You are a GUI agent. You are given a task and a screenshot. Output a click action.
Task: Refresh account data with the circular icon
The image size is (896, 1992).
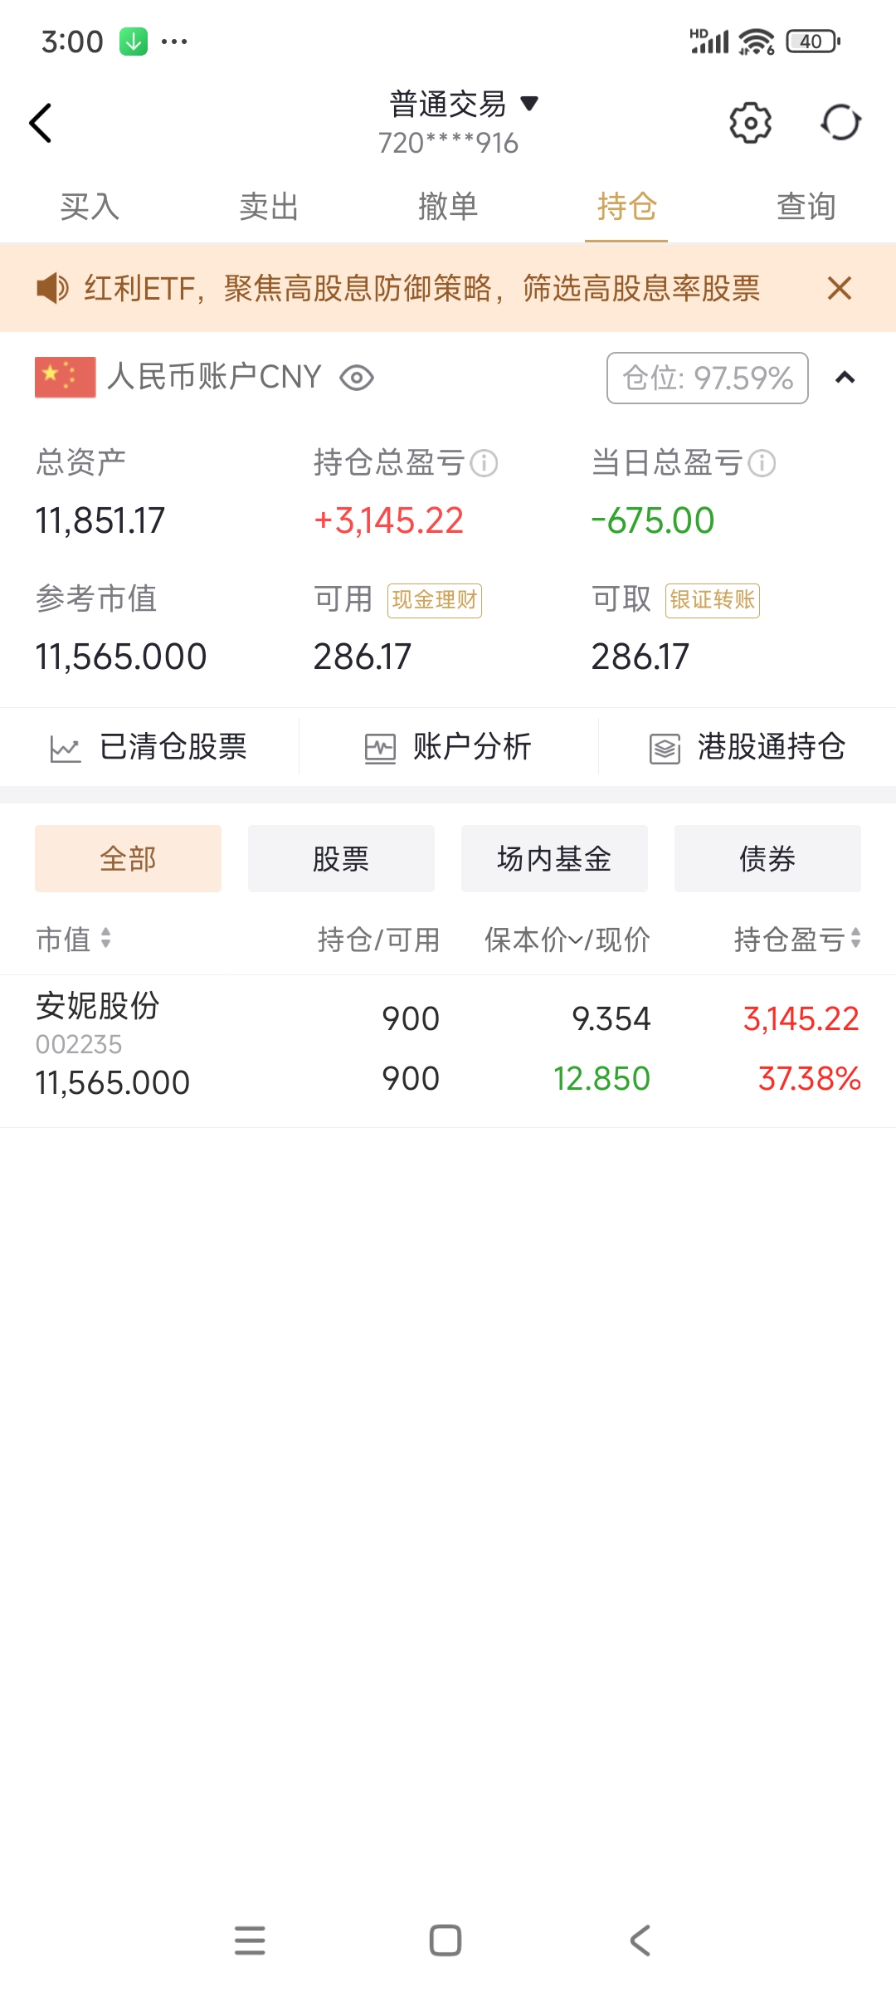point(840,123)
